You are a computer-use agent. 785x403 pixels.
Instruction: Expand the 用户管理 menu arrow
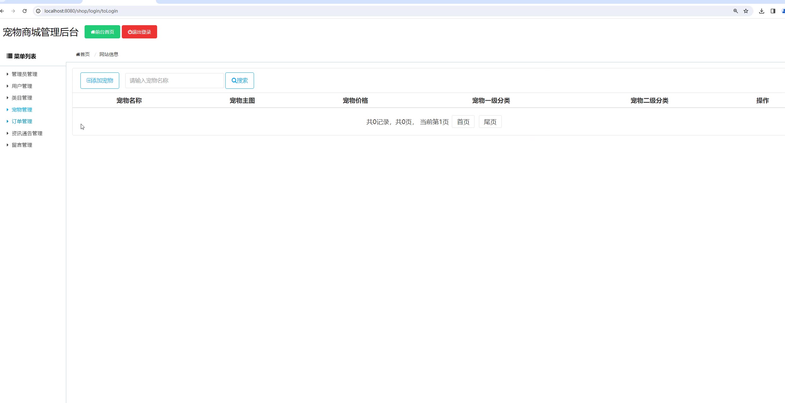click(8, 86)
